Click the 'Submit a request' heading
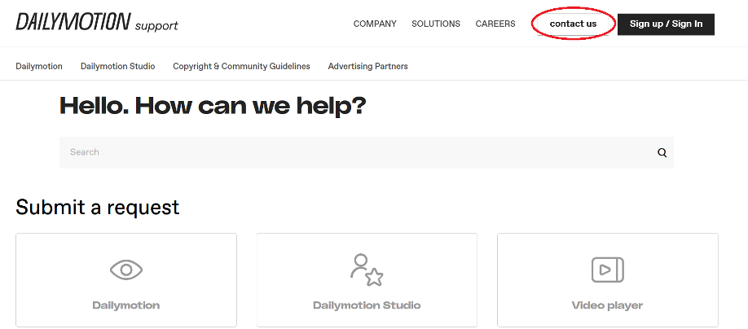The height and width of the screenshot is (329, 748). click(x=98, y=208)
